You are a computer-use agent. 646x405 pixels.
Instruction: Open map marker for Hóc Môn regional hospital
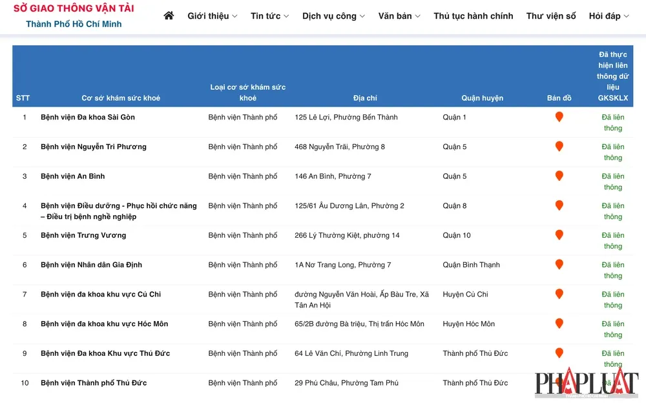(x=559, y=324)
